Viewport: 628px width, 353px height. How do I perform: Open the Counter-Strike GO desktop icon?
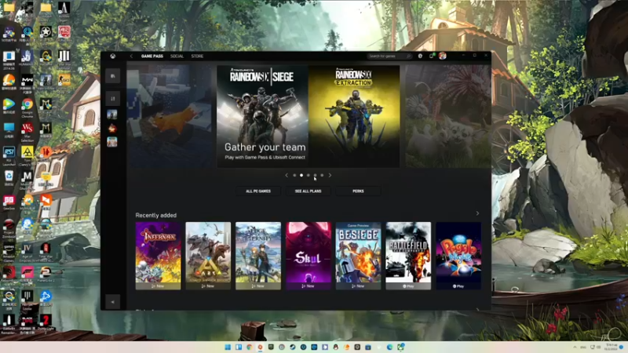tap(64, 82)
